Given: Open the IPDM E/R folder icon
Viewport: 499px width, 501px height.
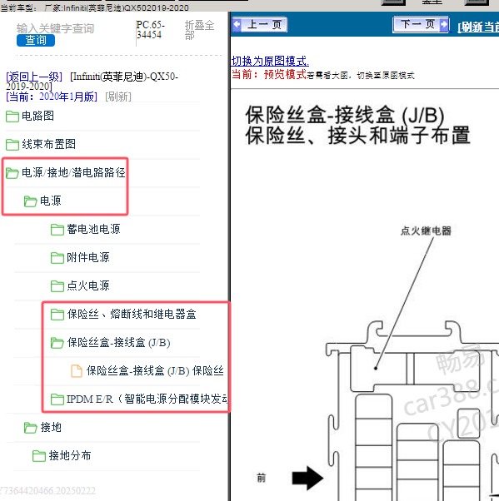Looking at the screenshot, I should click(57, 399).
